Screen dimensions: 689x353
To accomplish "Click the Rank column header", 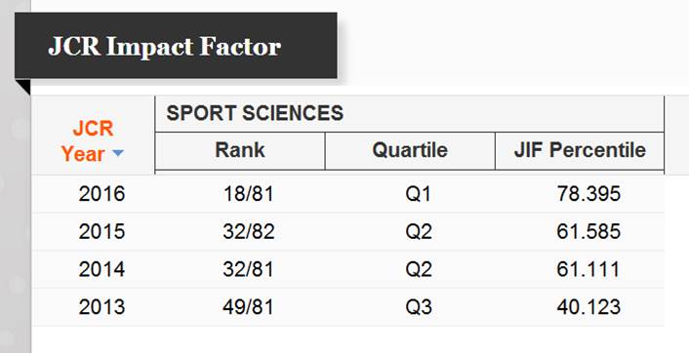I will click(x=240, y=150).
